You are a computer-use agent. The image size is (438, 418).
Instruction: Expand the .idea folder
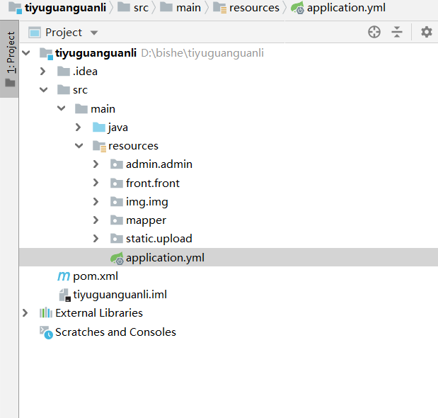[43, 71]
